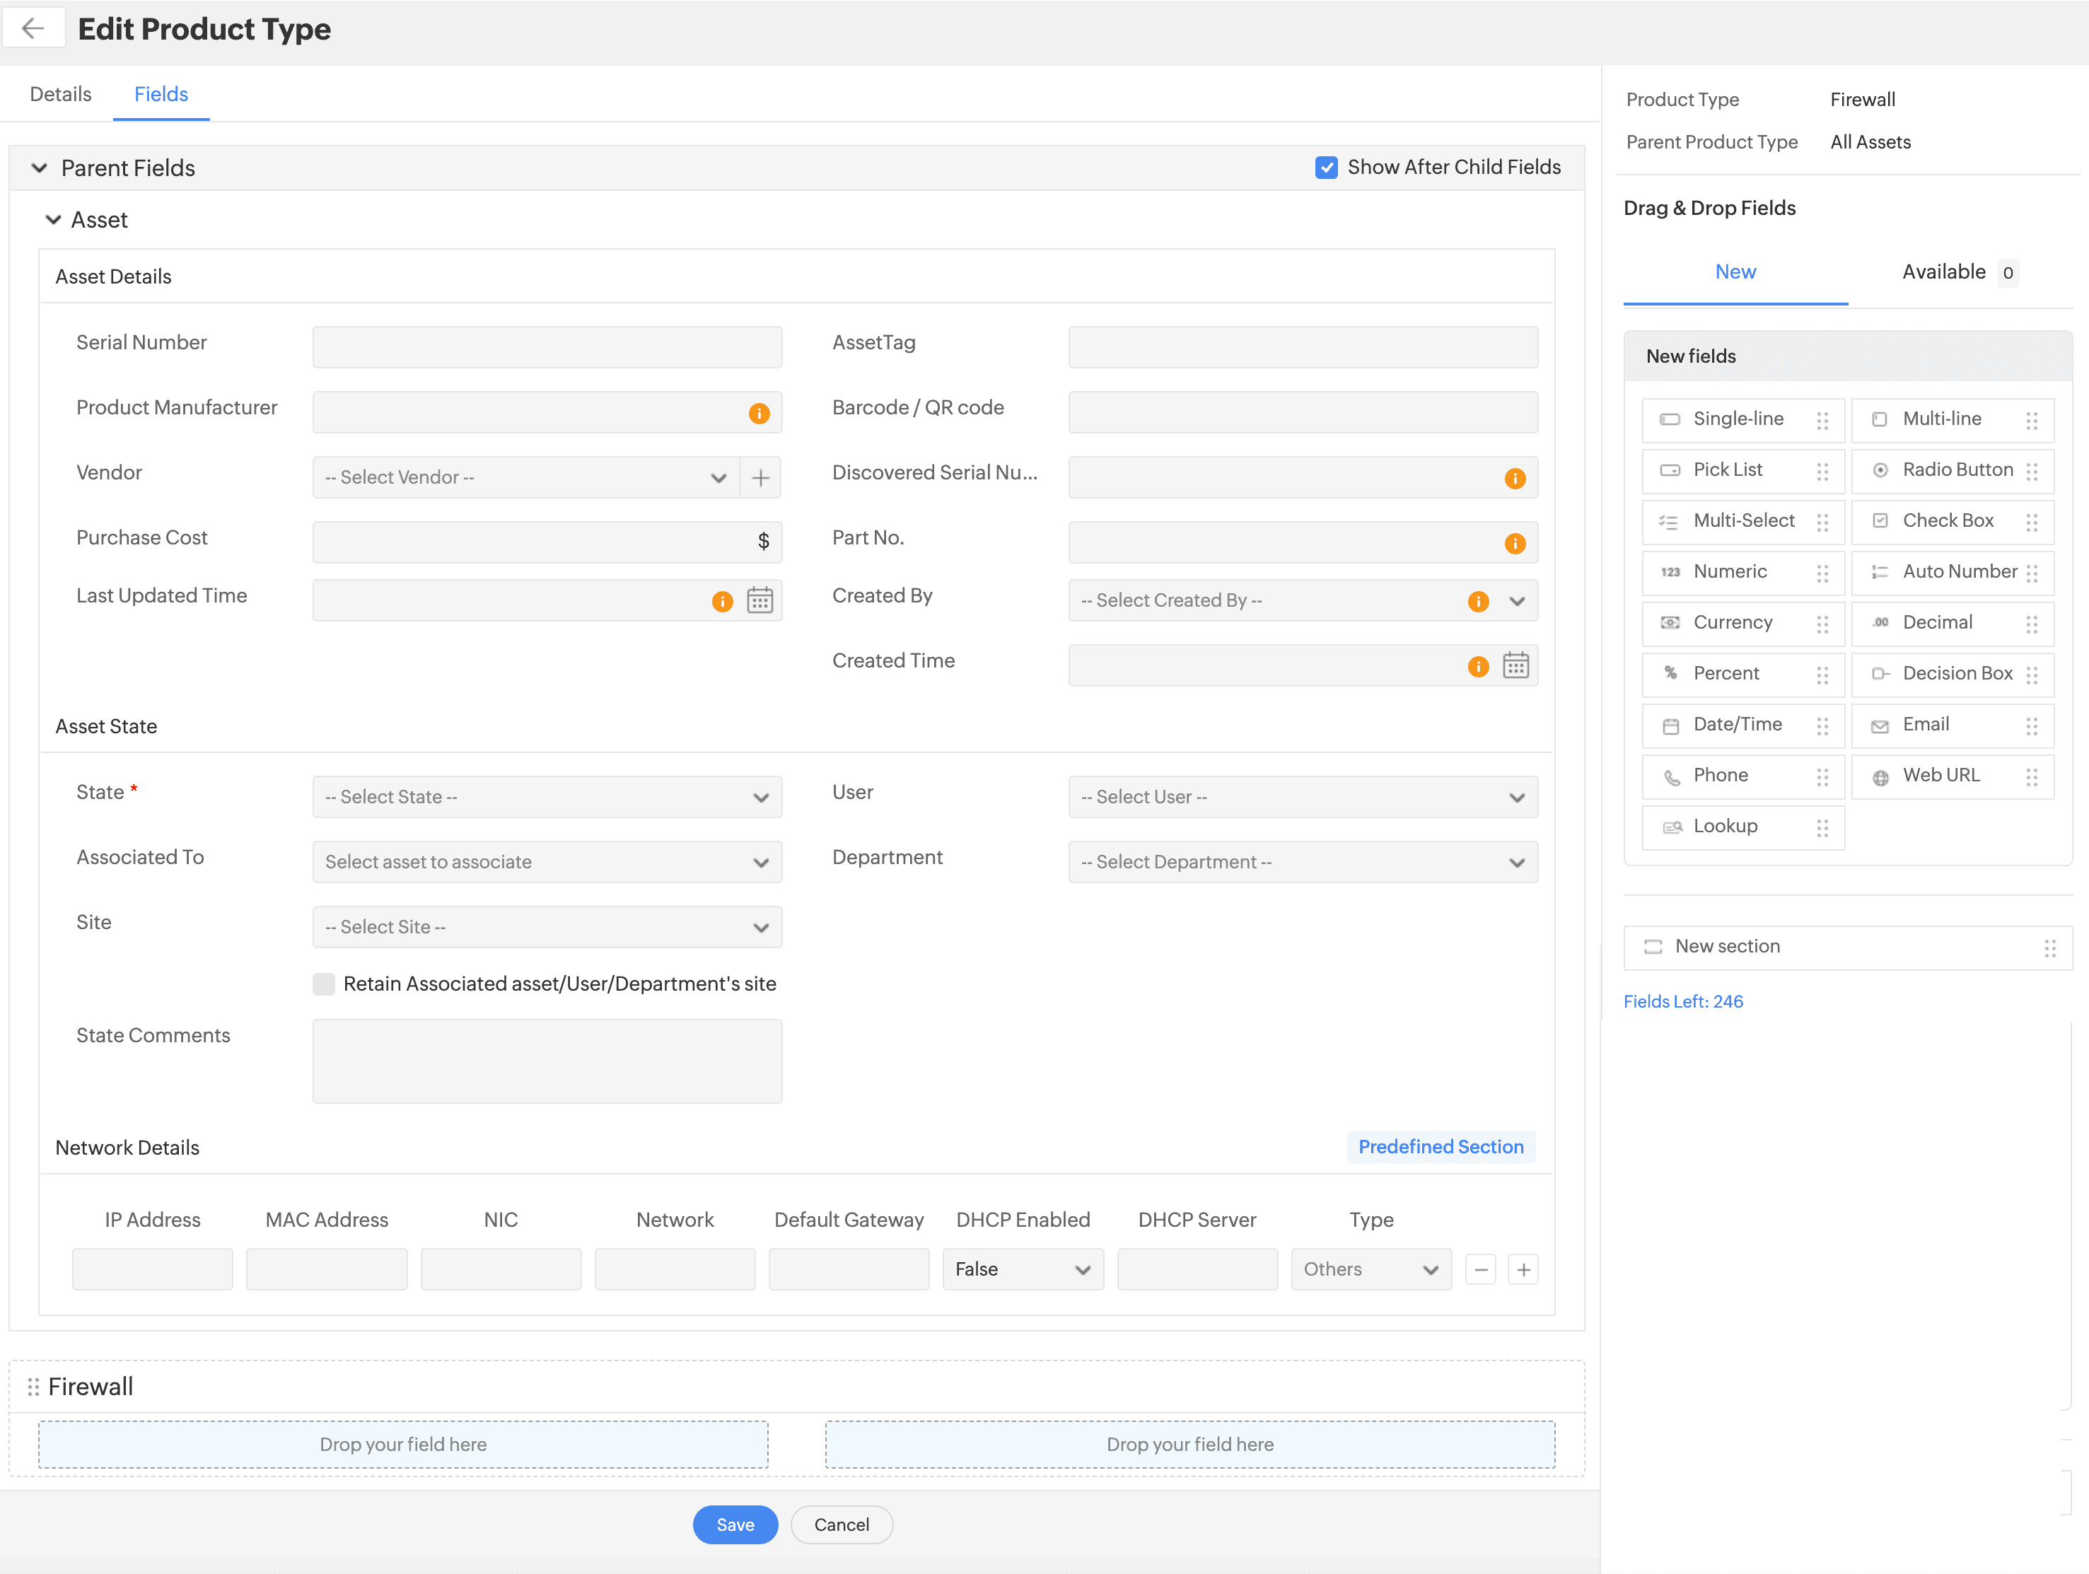Click the plus icon in Network Details row
This screenshot has height=1574, width=2089.
(1523, 1269)
